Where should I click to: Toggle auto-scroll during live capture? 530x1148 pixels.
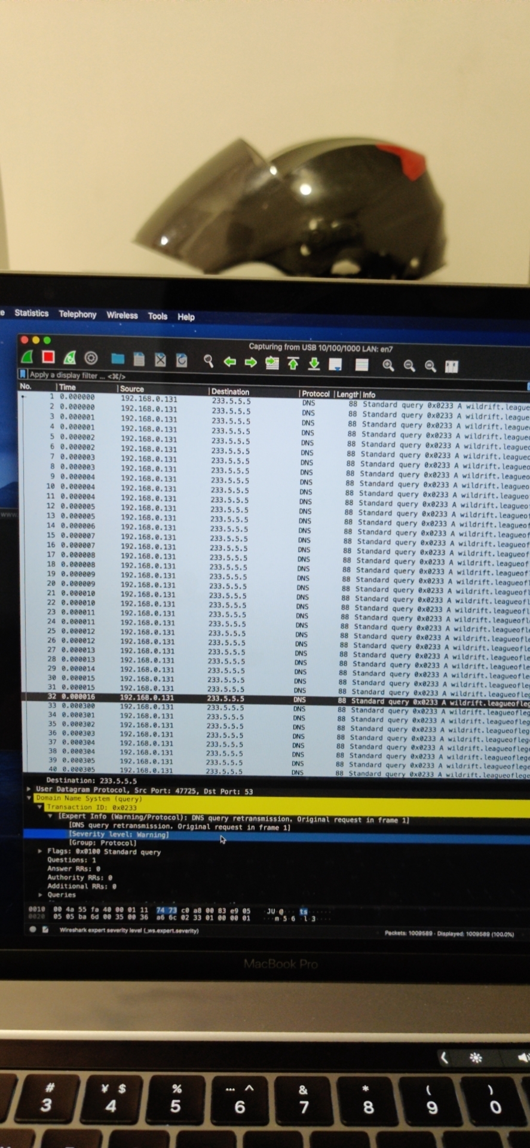(x=335, y=364)
